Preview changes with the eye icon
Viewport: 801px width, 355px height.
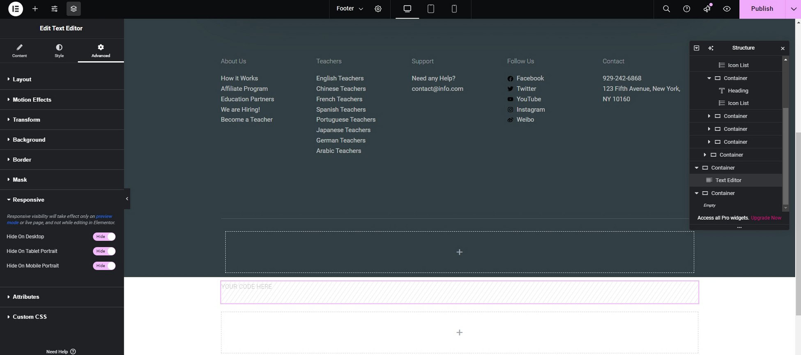point(727,9)
